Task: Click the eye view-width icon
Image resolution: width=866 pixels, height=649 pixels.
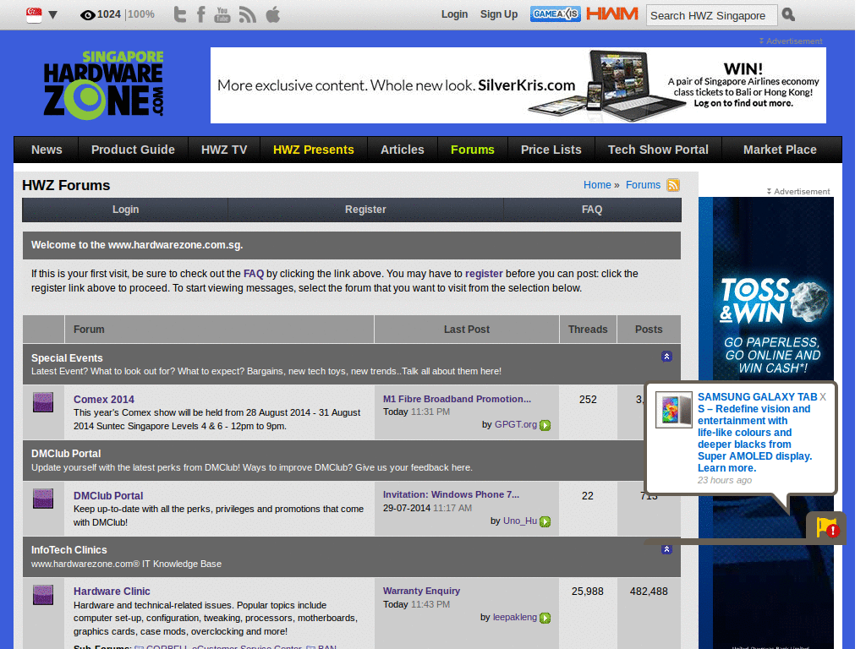Action: (87, 15)
